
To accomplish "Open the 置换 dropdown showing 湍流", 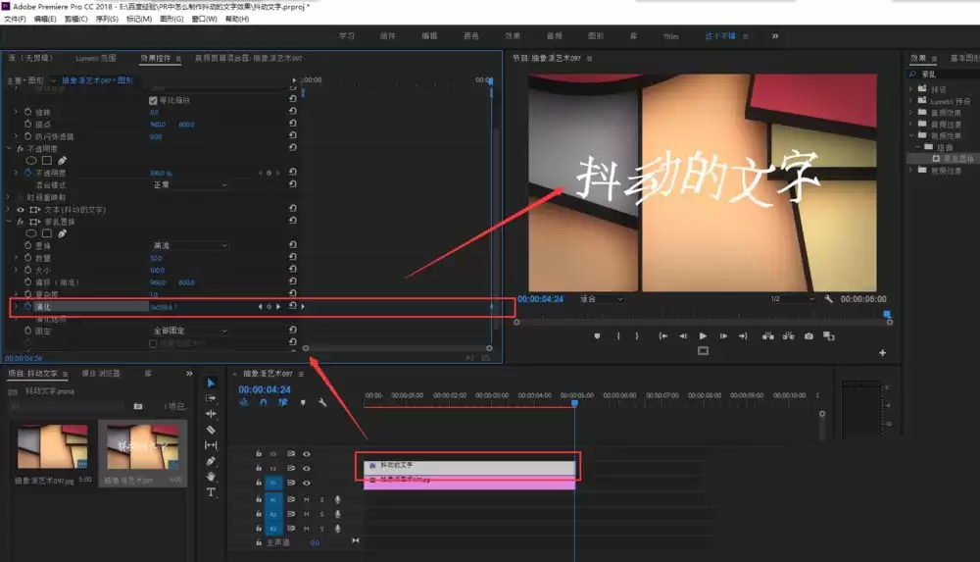I will tap(189, 245).
